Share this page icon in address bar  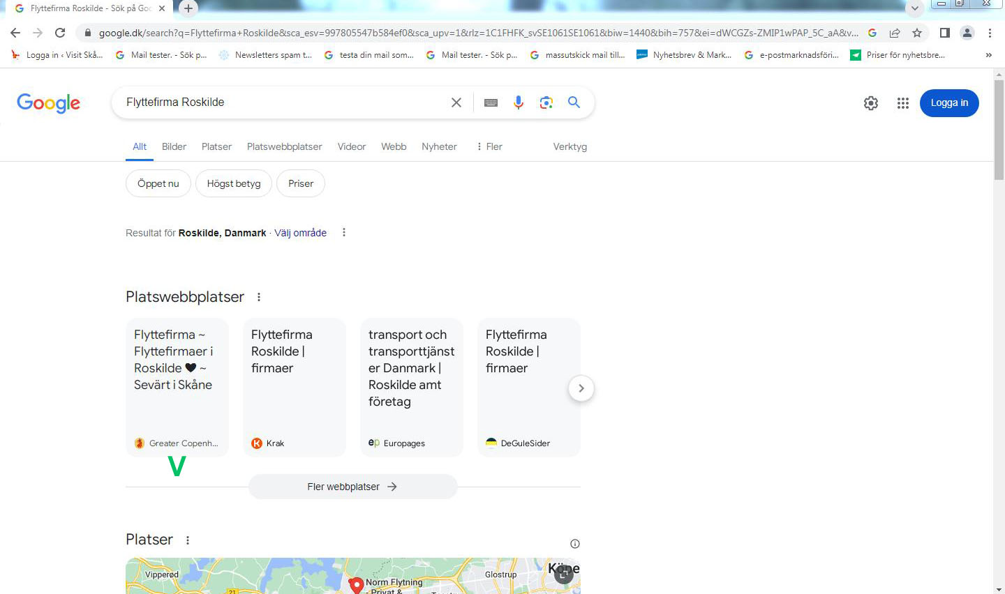pyautogui.click(x=895, y=33)
